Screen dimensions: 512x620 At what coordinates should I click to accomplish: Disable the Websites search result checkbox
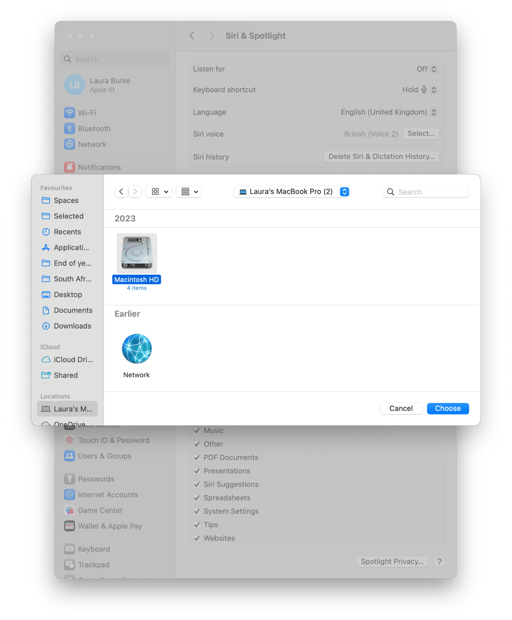pyautogui.click(x=197, y=538)
